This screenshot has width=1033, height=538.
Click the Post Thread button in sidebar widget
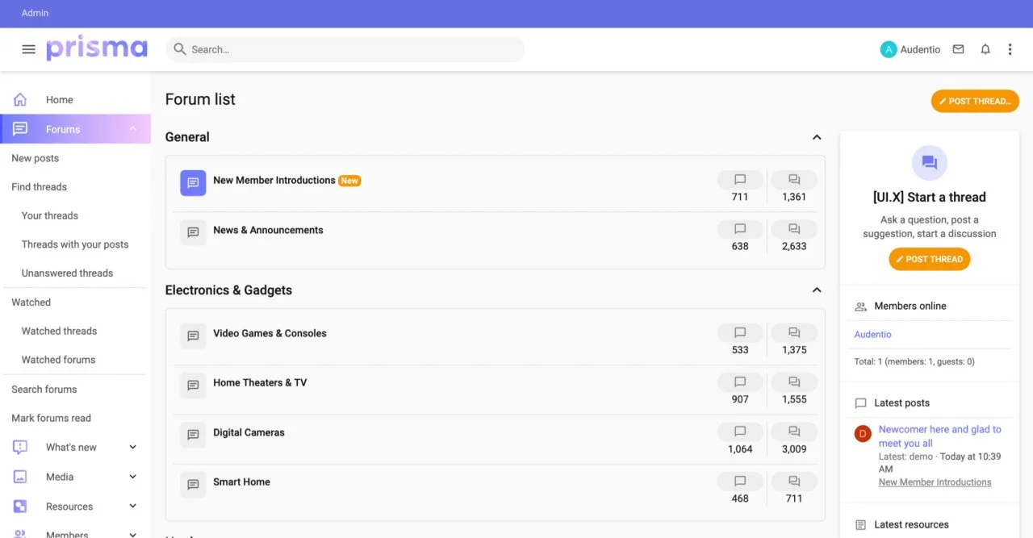(929, 259)
